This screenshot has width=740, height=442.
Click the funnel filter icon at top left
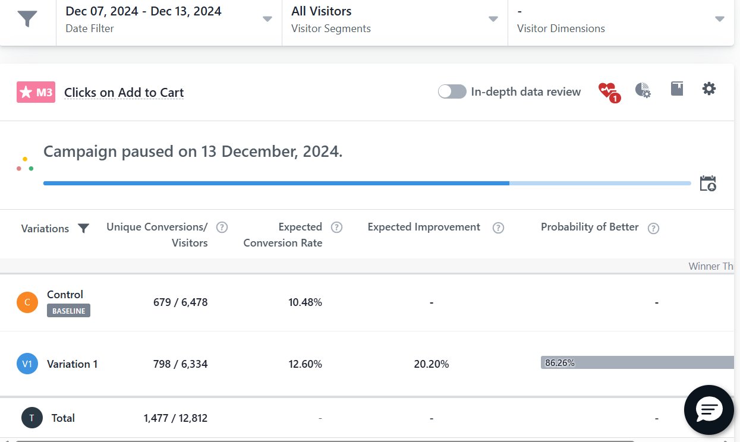point(27,18)
